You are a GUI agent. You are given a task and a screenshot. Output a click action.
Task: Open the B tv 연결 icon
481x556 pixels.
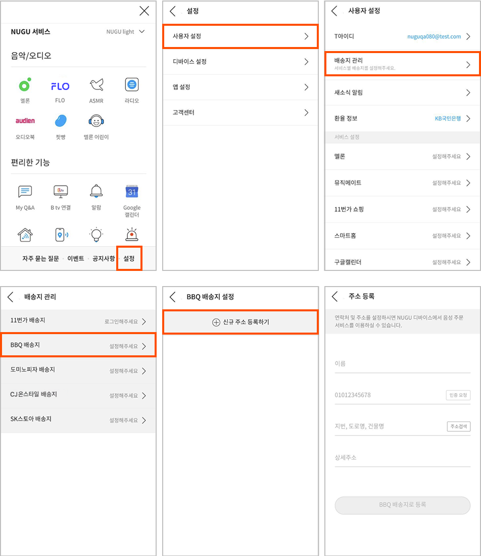[x=61, y=192]
